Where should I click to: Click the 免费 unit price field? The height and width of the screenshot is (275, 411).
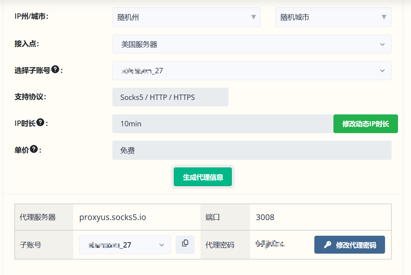point(251,151)
